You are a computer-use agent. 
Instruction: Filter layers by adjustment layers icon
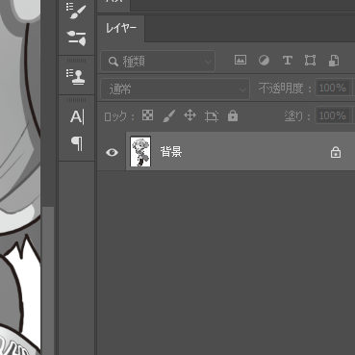264,61
